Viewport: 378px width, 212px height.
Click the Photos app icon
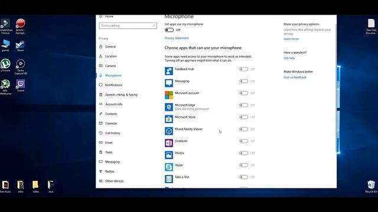click(169, 155)
